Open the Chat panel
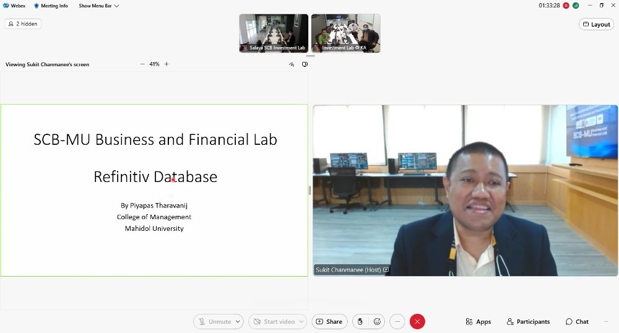The height and width of the screenshot is (333, 619). (577, 322)
